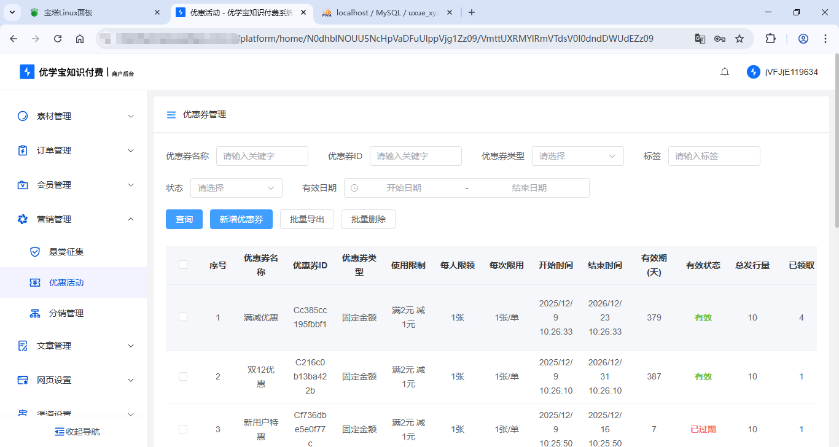Open the 状态 dropdown filter
The height and width of the screenshot is (447, 839).
click(x=236, y=188)
